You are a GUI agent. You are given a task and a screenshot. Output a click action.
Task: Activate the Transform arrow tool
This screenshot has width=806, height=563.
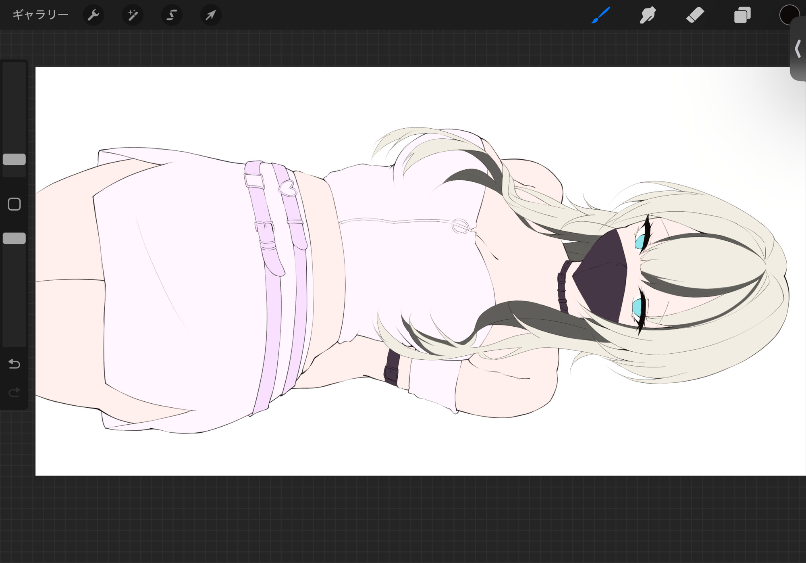coord(211,15)
